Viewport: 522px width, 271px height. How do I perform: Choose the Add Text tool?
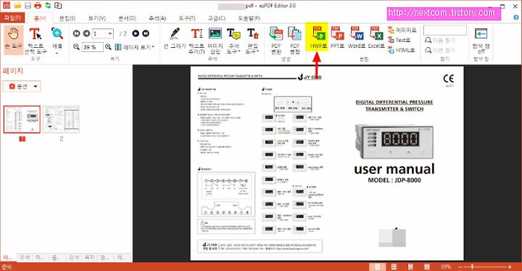click(x=196, y=41)
